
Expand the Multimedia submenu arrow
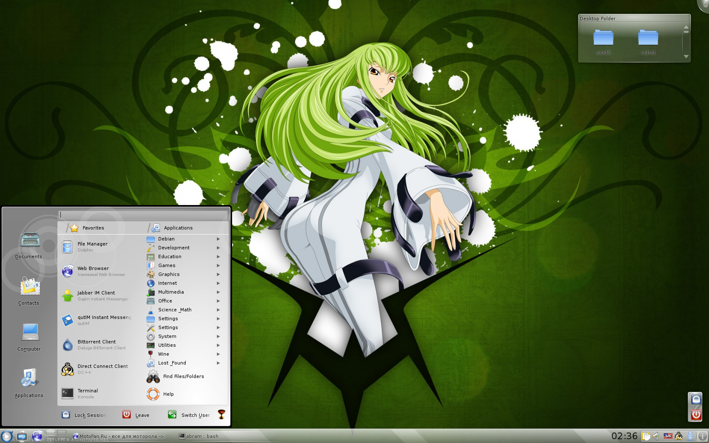219,292
